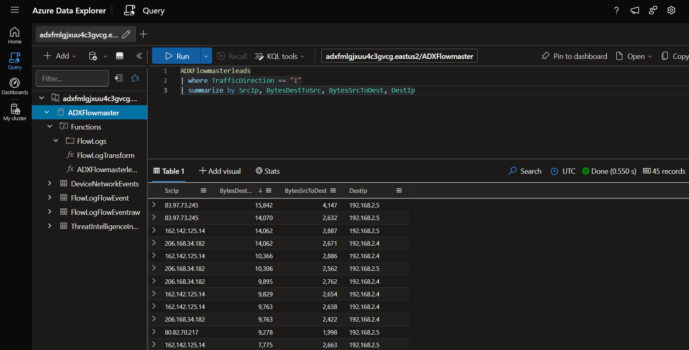Pin to dashboard
This screenshot has width=689, height=350.
point(574,56)
